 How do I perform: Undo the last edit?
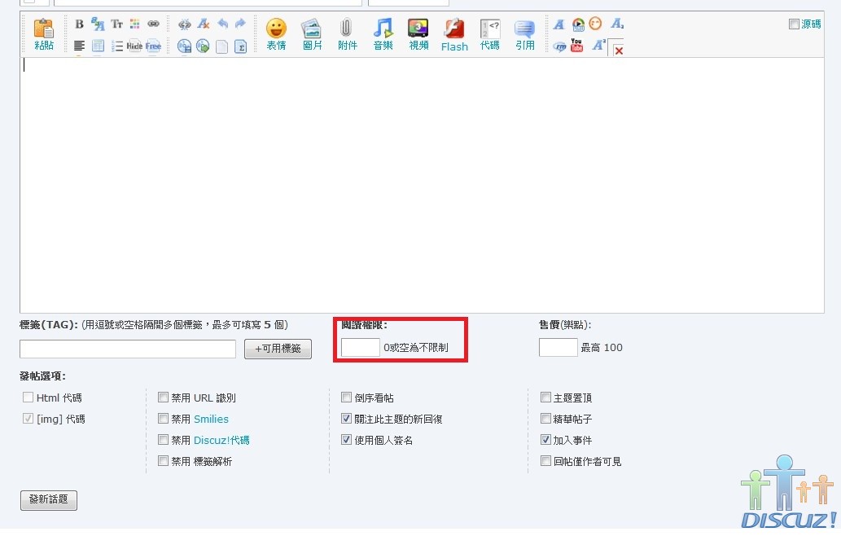tap(222, 24)
